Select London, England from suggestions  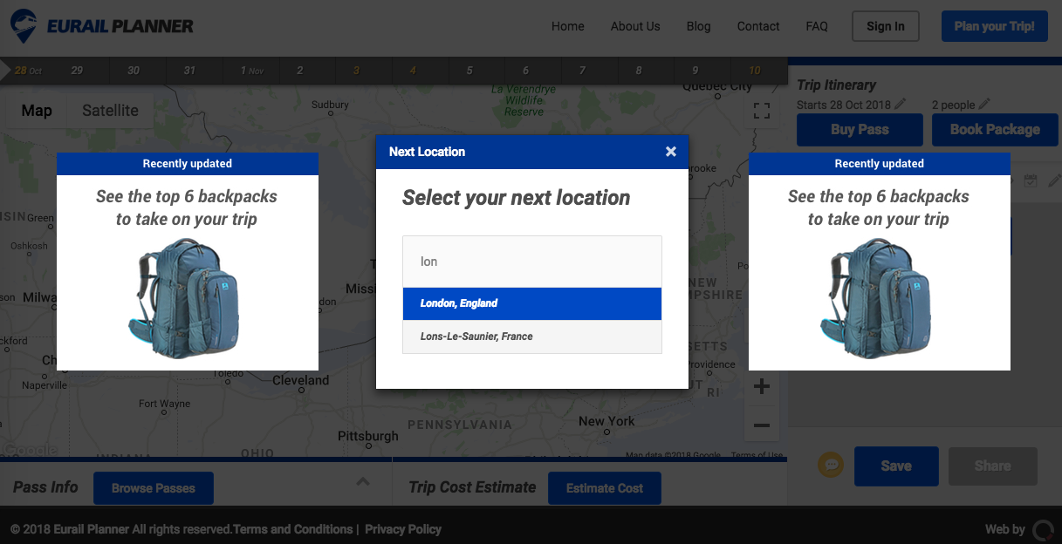pyautogui.click(x=532, y=303)
